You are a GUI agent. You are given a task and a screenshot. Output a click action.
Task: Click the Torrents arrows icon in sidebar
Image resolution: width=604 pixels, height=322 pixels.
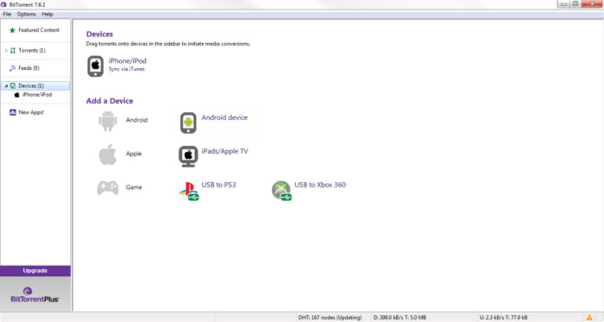tap(12, 50)
